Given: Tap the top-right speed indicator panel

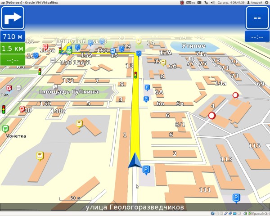Looking at the screenshot, I should [257, 18].
